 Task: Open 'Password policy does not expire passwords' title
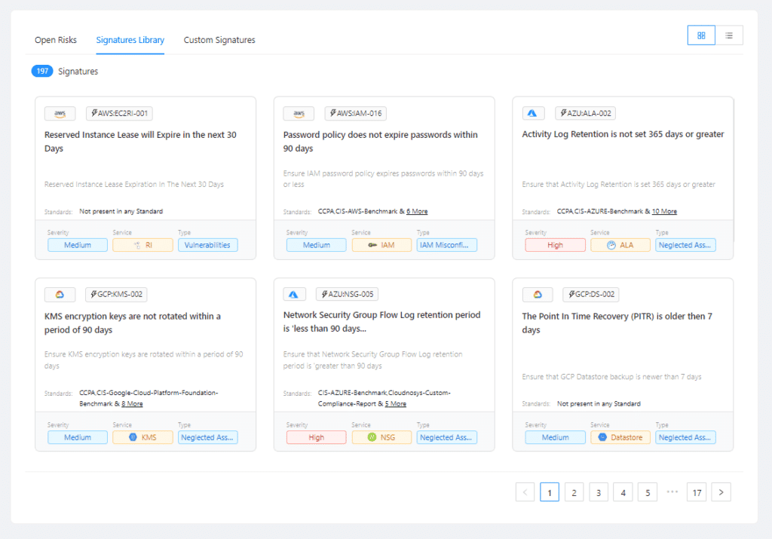(x=380, y=142)
